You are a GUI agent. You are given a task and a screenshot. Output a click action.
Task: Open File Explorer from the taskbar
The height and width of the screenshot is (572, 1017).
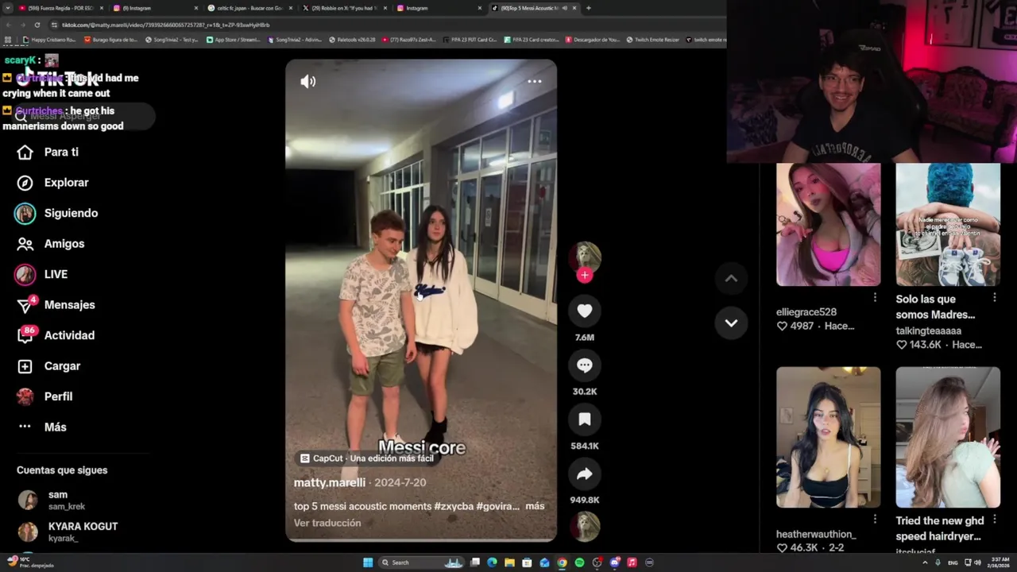[x=509, y=562]
